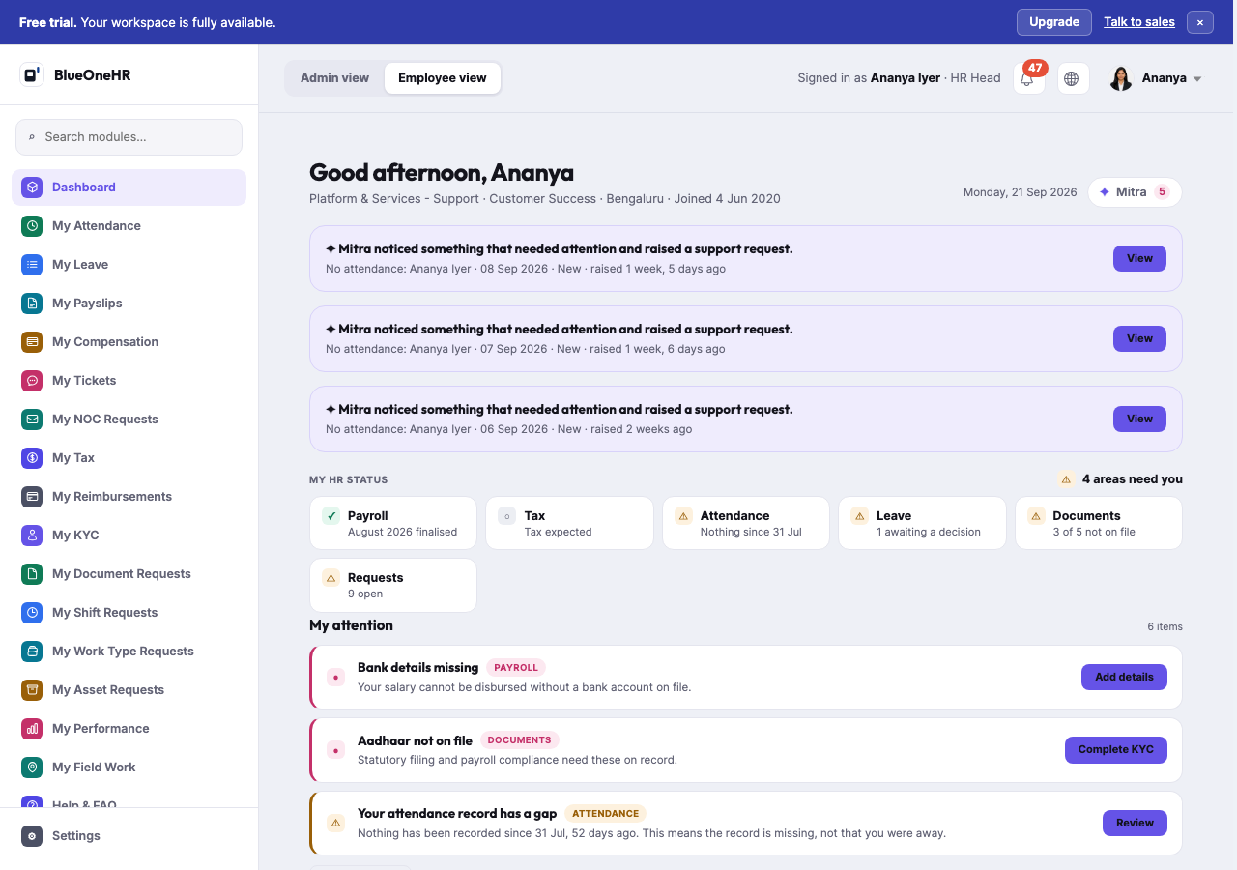Click the Dashboard cube icon in sidebar
The image size is (1237, 870).
click(32, 188)
